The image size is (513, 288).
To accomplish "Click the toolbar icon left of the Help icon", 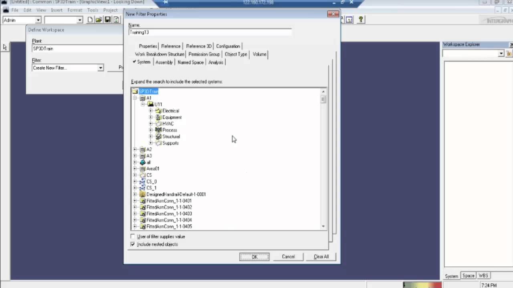I will click(x=349, y=19).
